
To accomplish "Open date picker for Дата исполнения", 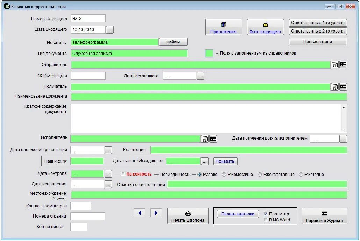I will click(108, 184).
